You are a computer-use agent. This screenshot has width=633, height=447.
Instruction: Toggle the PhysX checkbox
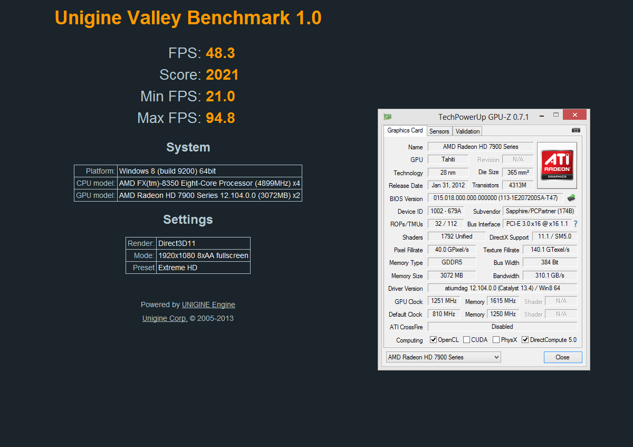coord(496,340)
